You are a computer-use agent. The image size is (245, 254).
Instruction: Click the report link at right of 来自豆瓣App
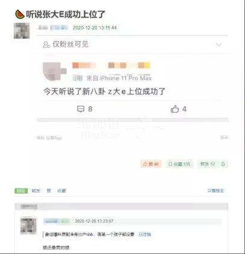coord(224,138)
